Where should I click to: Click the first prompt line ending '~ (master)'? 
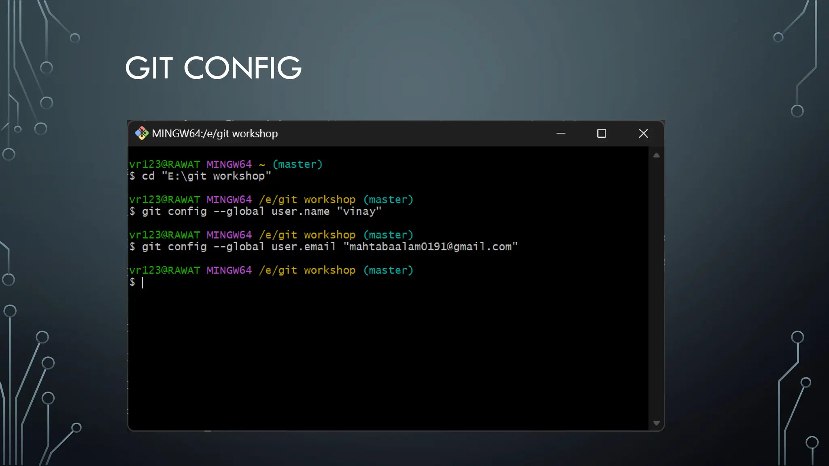click(x=225, y=164)
